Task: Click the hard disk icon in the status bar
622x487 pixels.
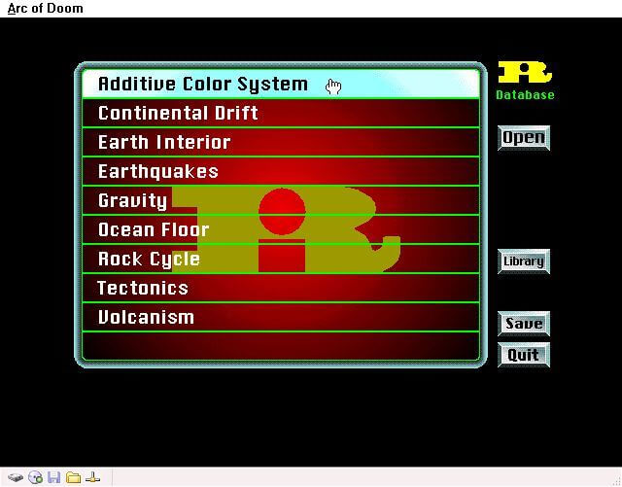Action: 16,477
